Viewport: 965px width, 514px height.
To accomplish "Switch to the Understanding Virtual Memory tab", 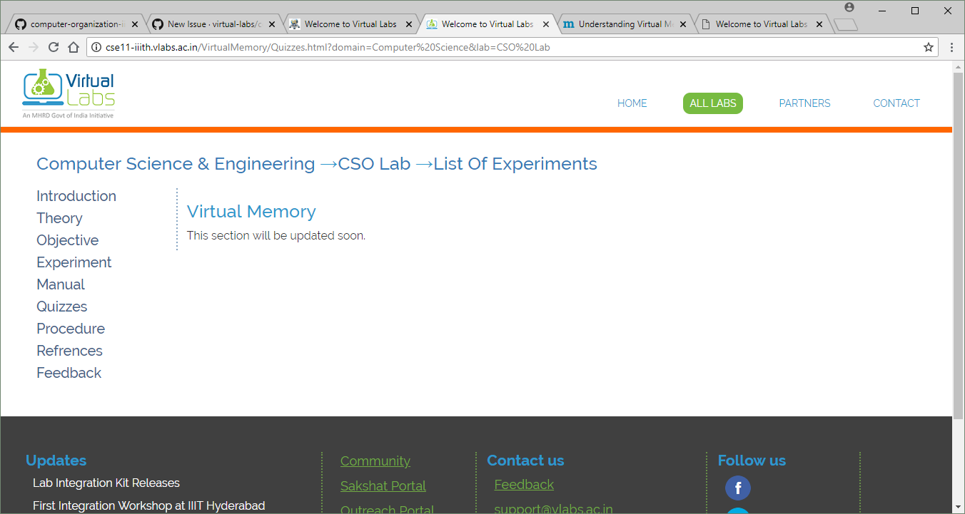I will click(x=621, y=23).
